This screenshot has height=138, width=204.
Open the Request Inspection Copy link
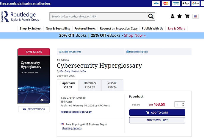click(x=76, y=112)
